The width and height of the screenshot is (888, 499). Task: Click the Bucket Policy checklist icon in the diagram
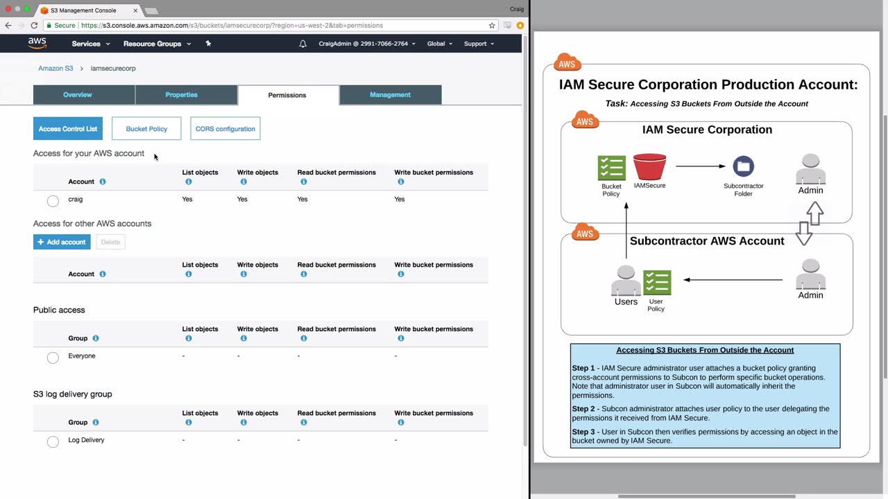611,168
